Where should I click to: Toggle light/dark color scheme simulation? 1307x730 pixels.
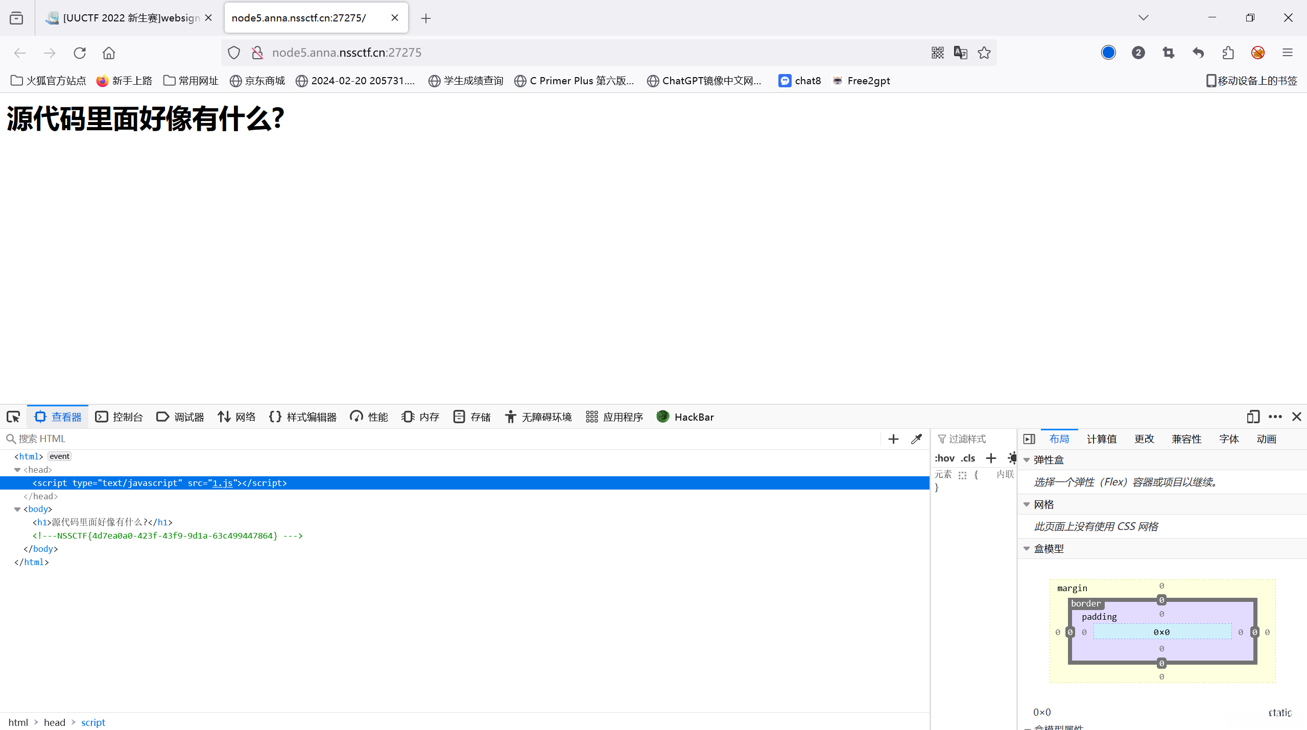[x=1012, y=458]
